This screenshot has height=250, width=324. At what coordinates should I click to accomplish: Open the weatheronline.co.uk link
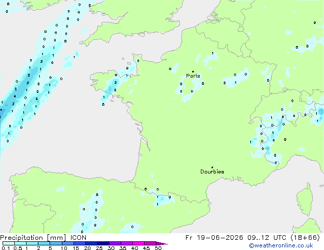coord(281,245)
